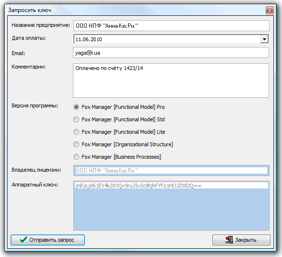
Task: Click the Аппаратный ключ text box
Action: tap(171, 206)
